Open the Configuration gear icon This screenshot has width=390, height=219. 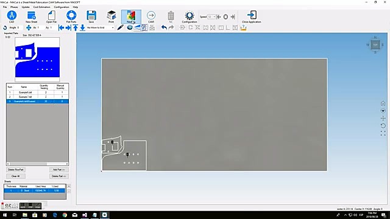click(x=190, y=15)
